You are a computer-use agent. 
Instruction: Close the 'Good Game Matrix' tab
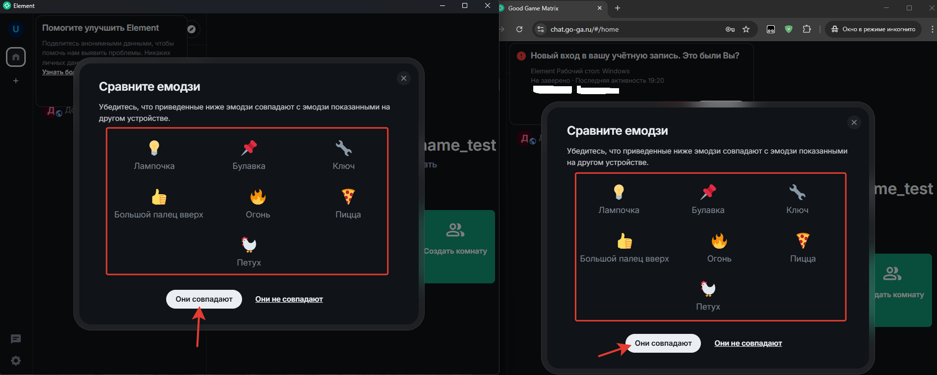[x=599, y=8]
